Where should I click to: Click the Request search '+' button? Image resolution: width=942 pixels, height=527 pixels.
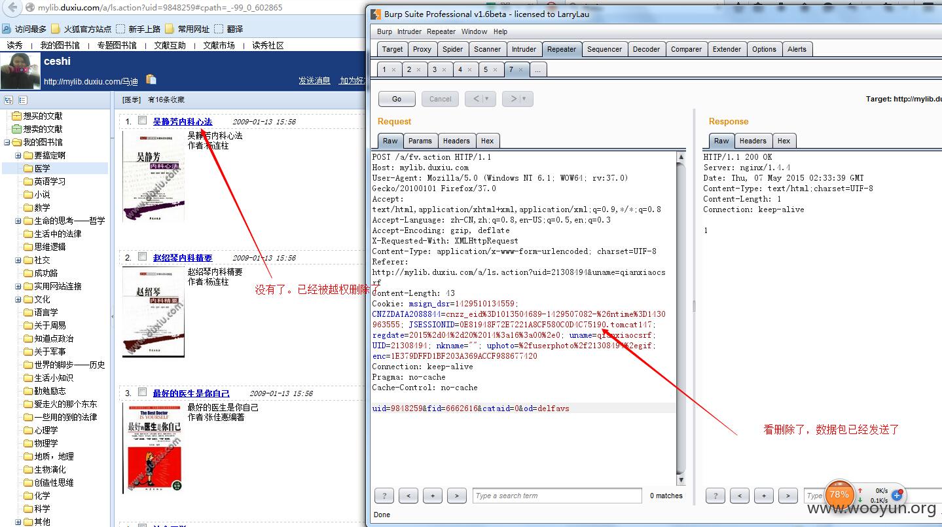(433, 496)
